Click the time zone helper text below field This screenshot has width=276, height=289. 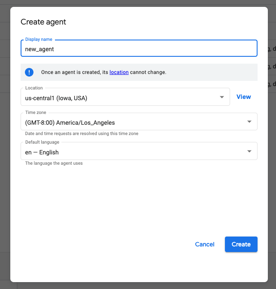(82, 133)
